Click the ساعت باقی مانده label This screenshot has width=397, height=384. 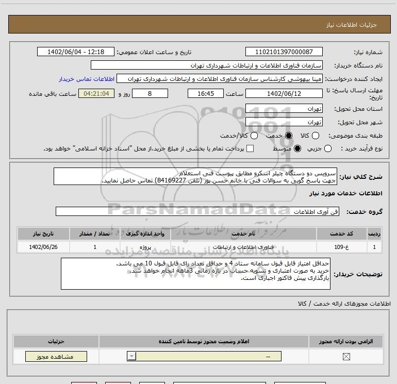(x=53, y=94)
